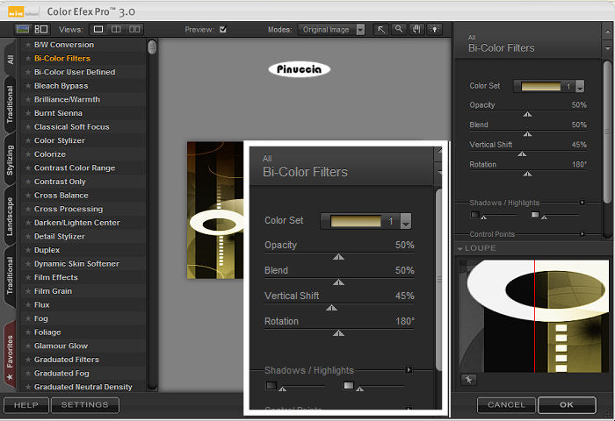
Task: Open the Stylizing category tab
Action: (x=10, y=160)
